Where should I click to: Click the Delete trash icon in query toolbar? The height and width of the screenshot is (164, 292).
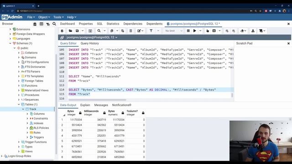131,31
